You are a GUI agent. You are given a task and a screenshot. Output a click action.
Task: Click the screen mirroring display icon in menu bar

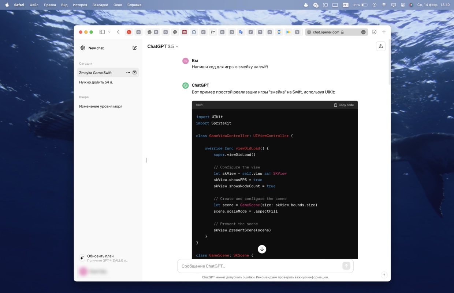click(x=394, y=5)
